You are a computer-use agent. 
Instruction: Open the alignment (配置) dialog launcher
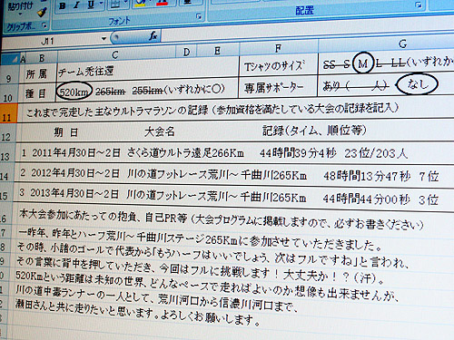[419, 5]
